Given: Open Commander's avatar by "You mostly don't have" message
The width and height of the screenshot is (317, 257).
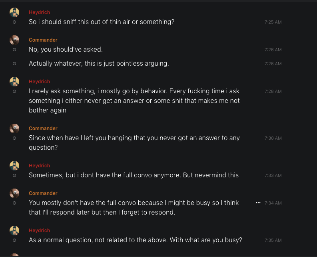Looking at the screenshot, I should (14, 193).
